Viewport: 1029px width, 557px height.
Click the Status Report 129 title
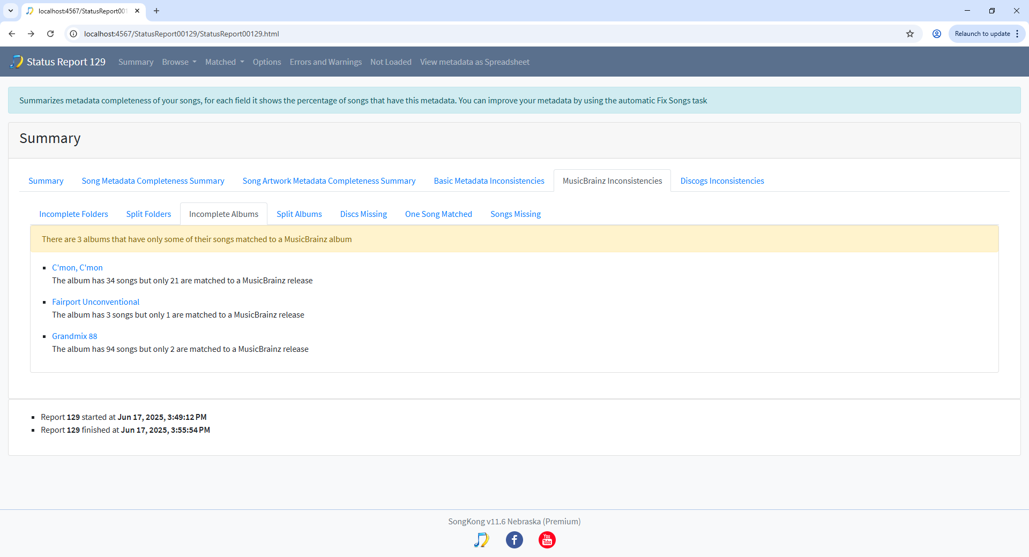(66, 62)
